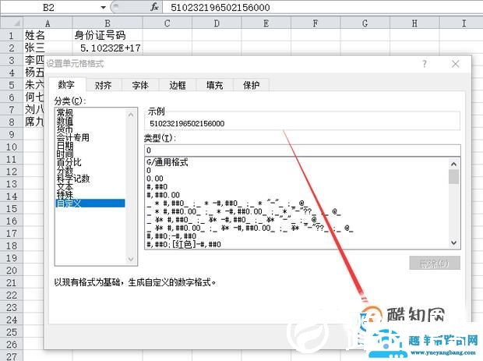Click the type list scroll down arrow
Image resolution: width=483 pixels, height=361 pixels.
[453, 242]
